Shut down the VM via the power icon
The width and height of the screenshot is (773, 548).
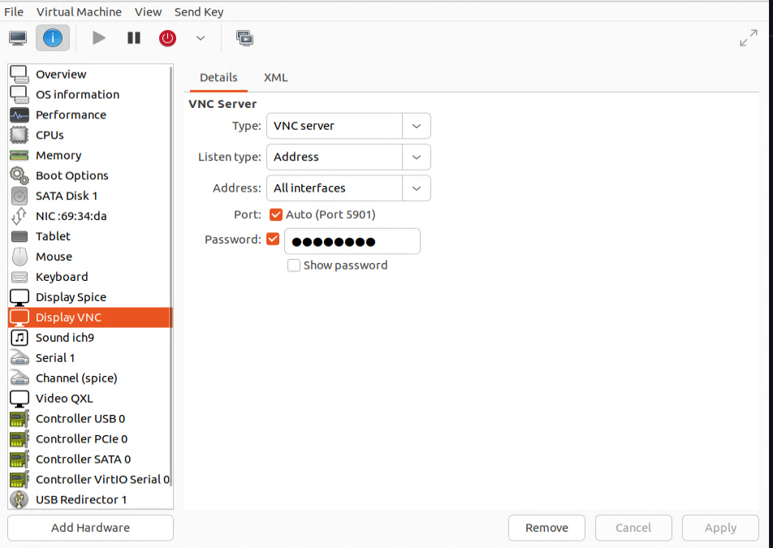pyautogui.click(x=167, y=37)
